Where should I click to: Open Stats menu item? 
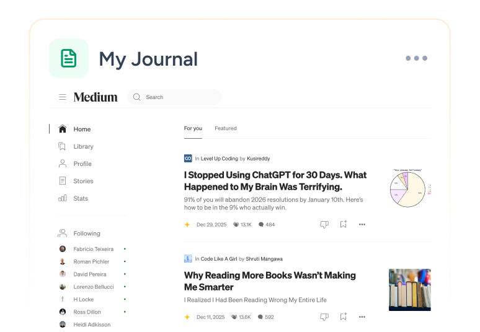coord(81,198)
